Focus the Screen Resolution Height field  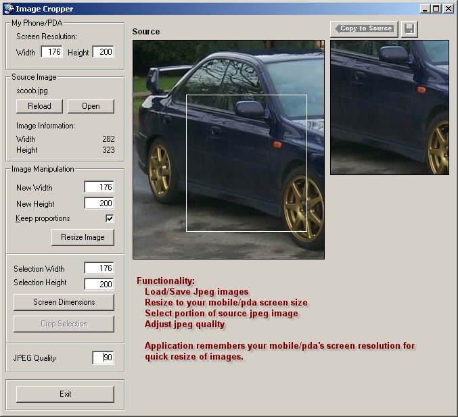[103, 52]
